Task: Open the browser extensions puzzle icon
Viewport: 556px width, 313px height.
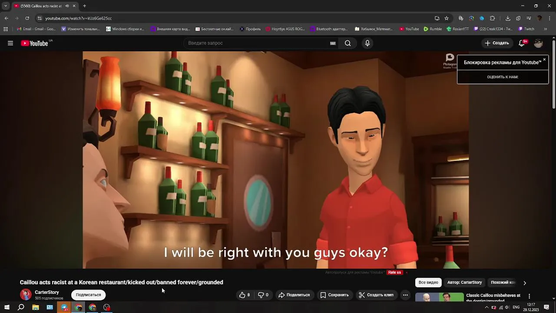Action: point(492,18)
